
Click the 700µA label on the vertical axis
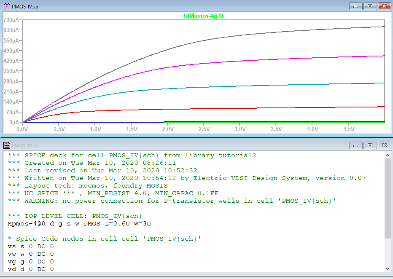pos(11,20)
